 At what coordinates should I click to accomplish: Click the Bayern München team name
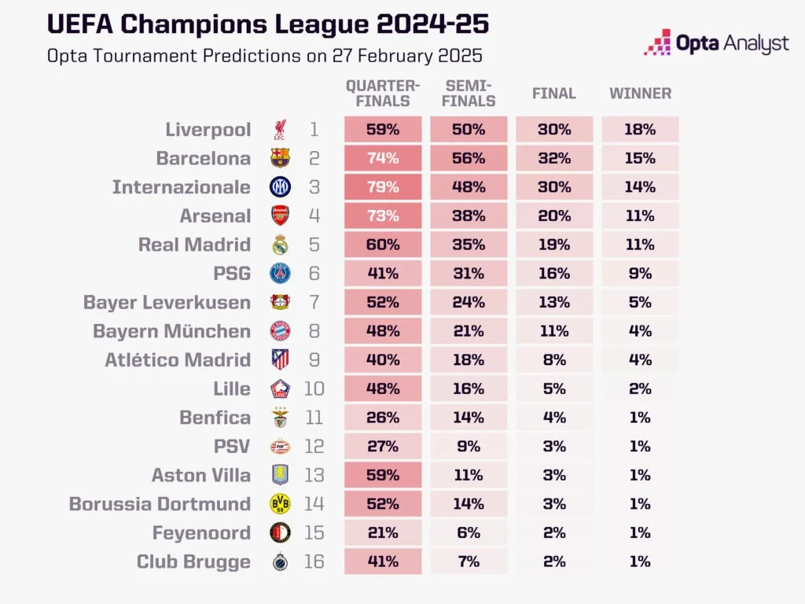(171, 331)
